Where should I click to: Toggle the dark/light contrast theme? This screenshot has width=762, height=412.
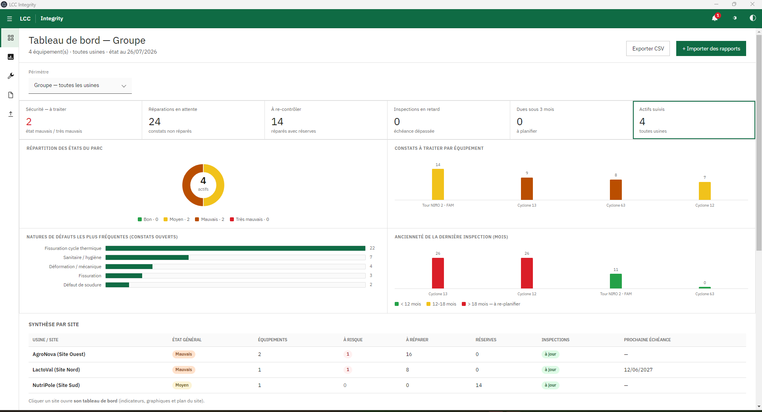click(752, 18)
